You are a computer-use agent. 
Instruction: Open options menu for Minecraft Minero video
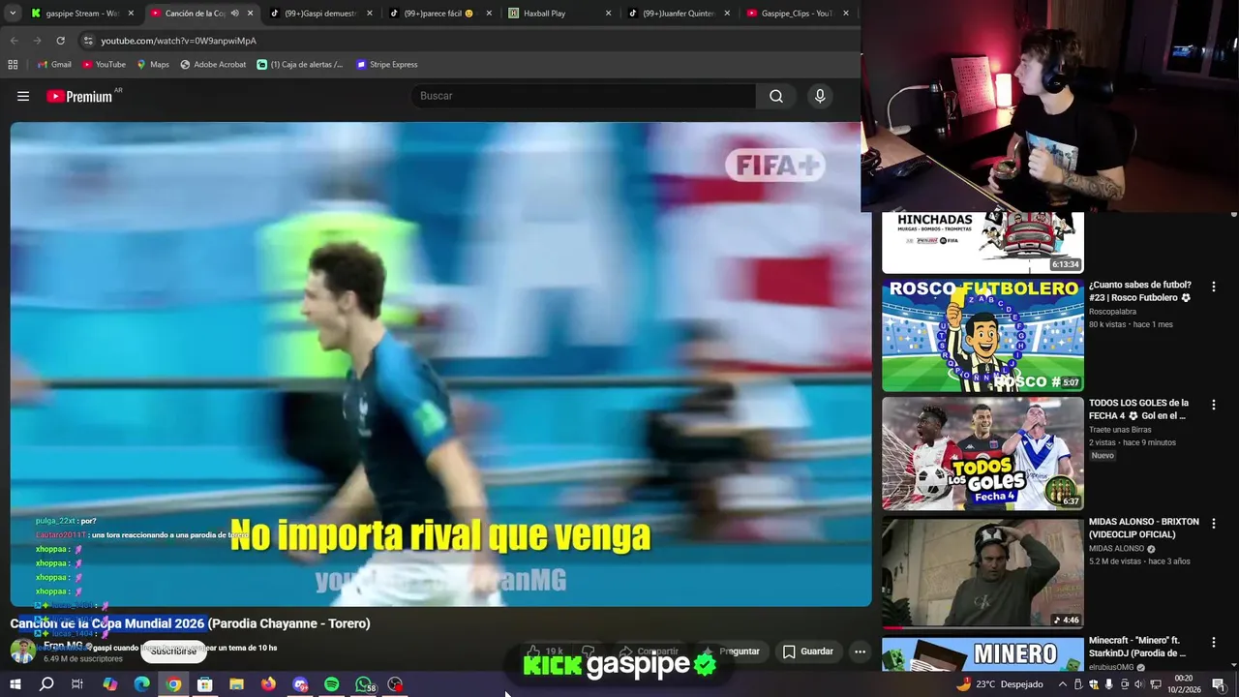pyautogui.click(x=1214, y=642)
